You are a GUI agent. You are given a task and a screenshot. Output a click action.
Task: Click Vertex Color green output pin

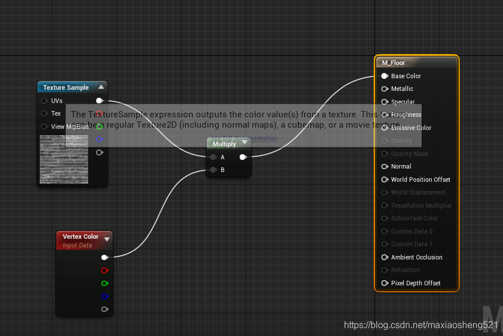tap(105, 284)
